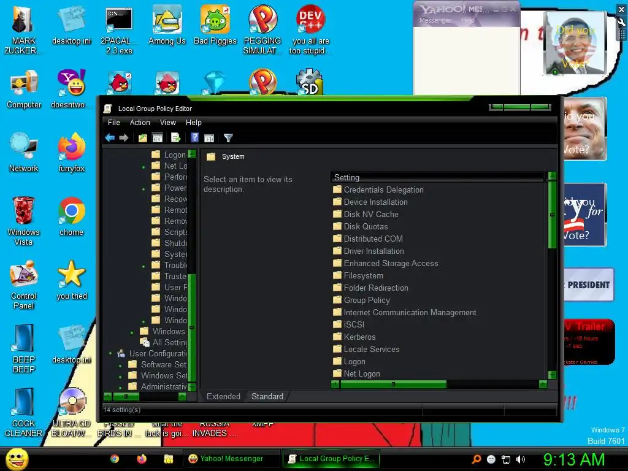The image size is (628, 471).
Task: Select the Bad Piggies desktop icon
Action: (215, 25)
